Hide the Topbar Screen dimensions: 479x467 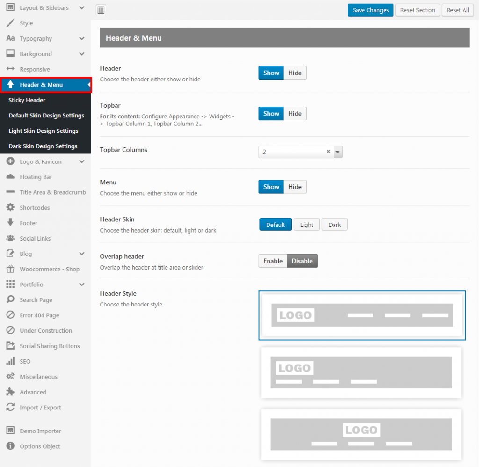(295, 113)
